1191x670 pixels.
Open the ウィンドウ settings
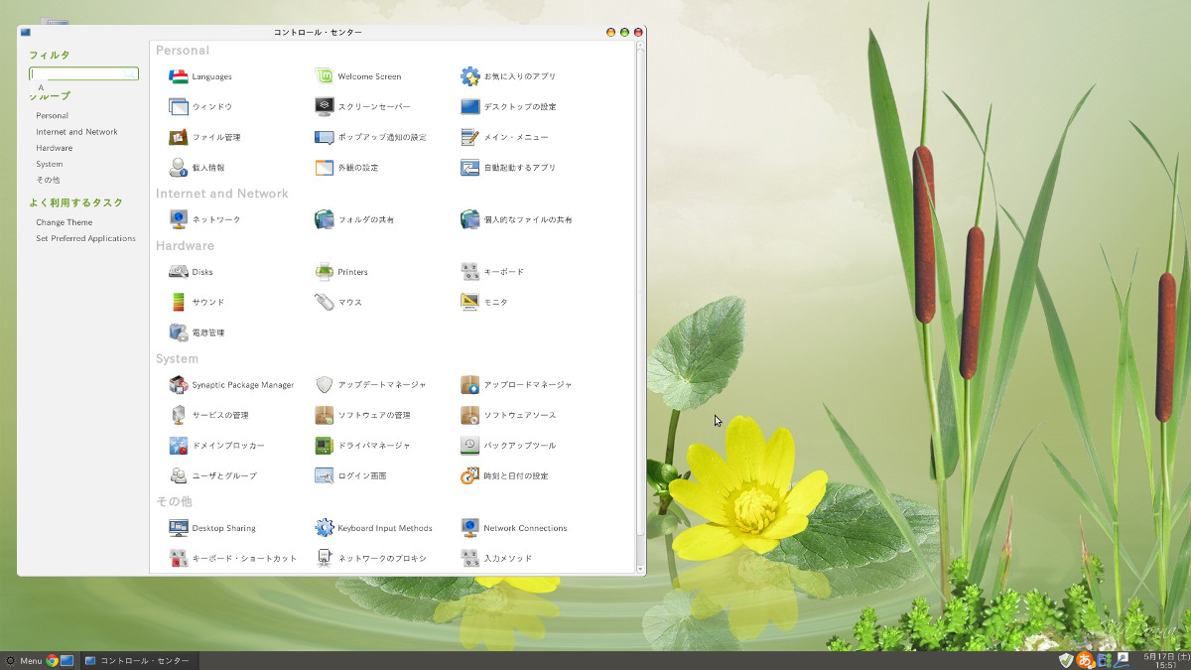(200, 106)
